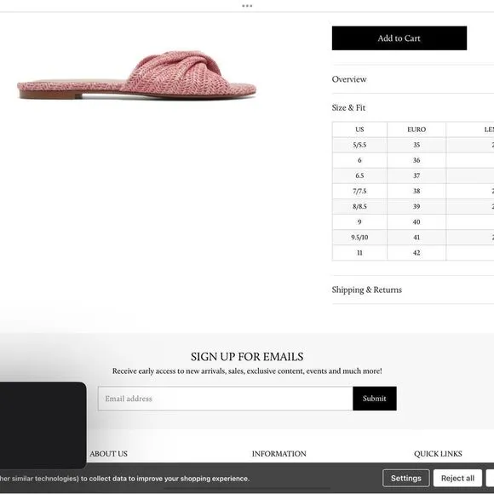Click the EURO 36 cell
Screen dimensions: 494x494
pyautogui.click(x=416, y=160)
